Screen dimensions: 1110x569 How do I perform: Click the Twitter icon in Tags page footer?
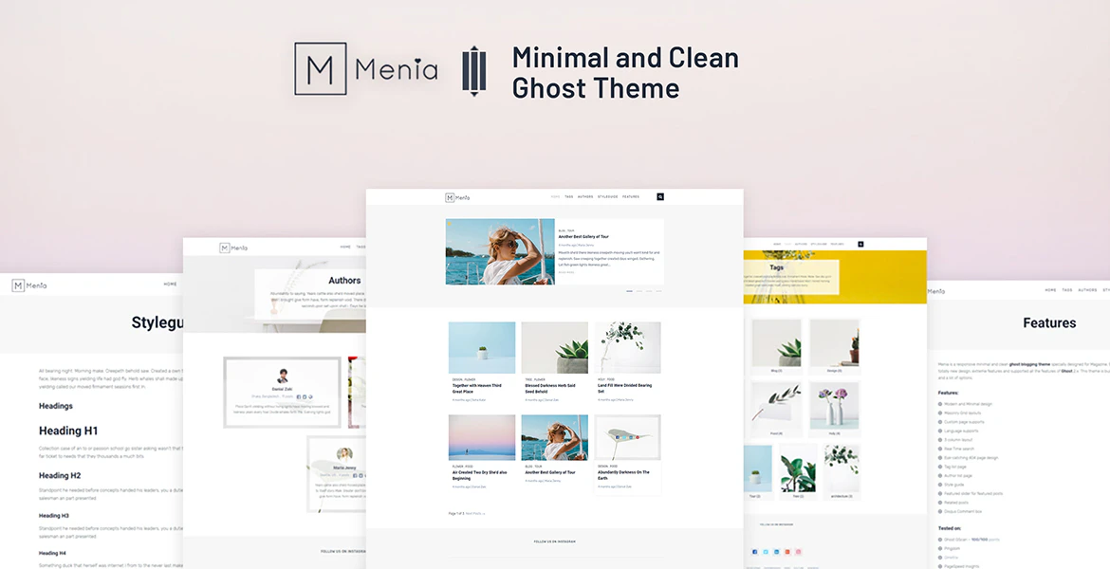tap(766, 551)
